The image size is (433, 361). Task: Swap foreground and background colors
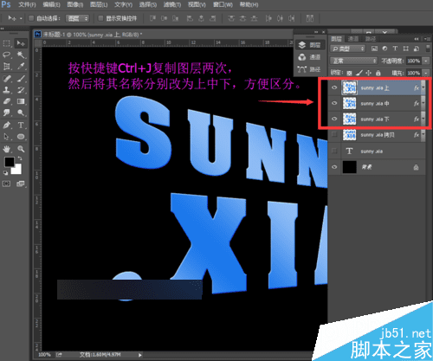click(x=20, y=158)
